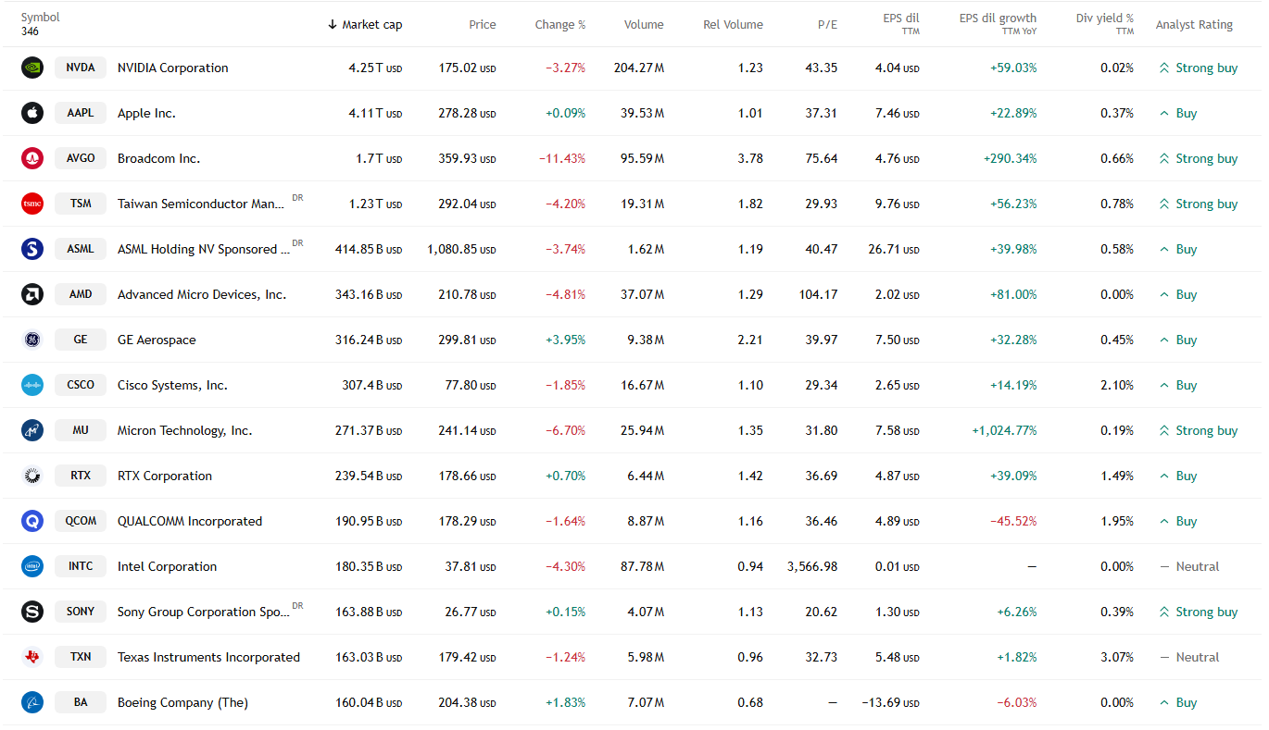This screenshot has width=1269, height=730.
Task: Click the Broadcom logo icon
Action: pos(32,158)
